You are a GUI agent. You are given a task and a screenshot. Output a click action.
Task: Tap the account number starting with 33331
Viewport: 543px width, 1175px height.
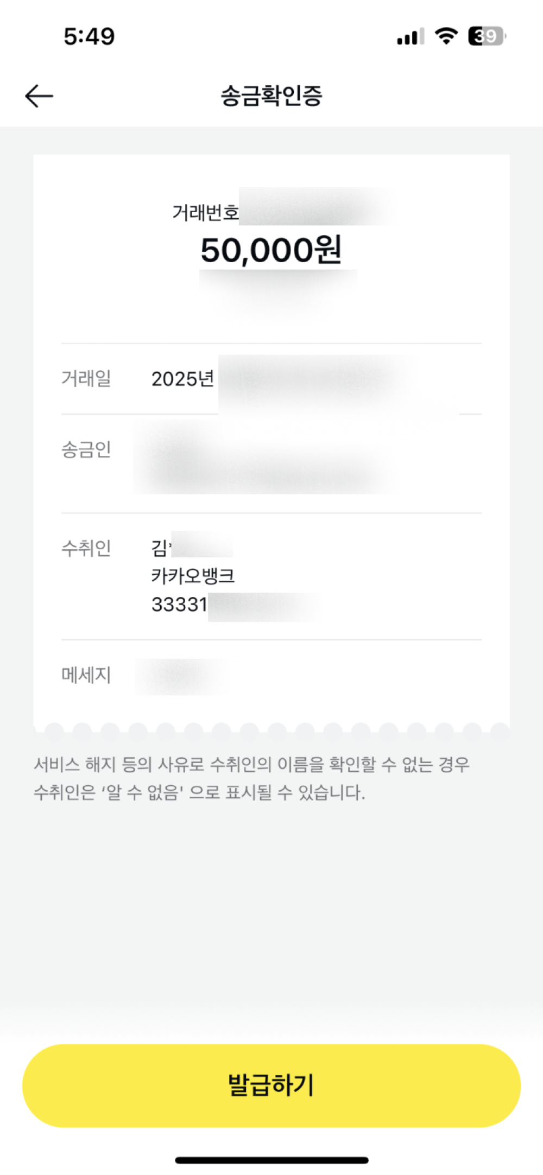tap(180, 605)
